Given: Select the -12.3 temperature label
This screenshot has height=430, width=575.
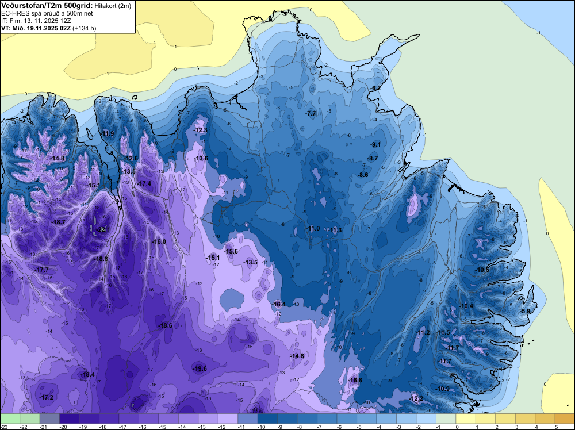Looking at the screenshot, I should pyautogui.click(x=201, y=130).
